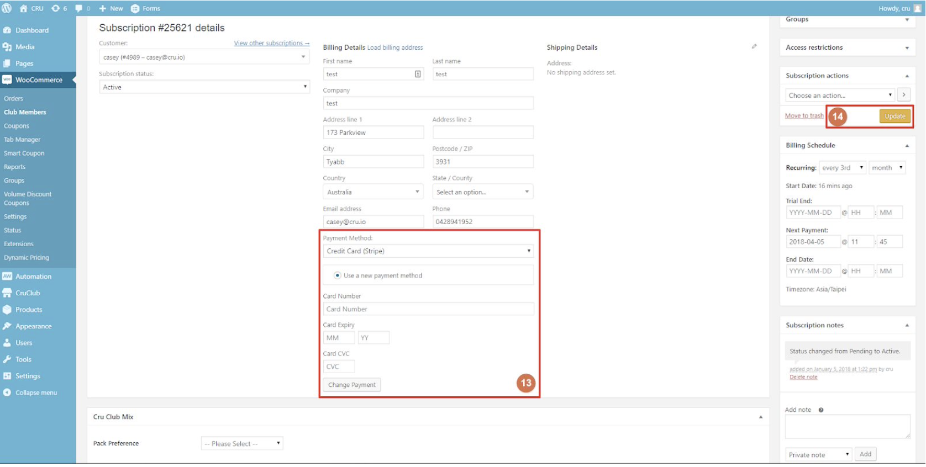Click Move to trash link
Viewport: 926px width, 467px height.
tap(804, 115)
